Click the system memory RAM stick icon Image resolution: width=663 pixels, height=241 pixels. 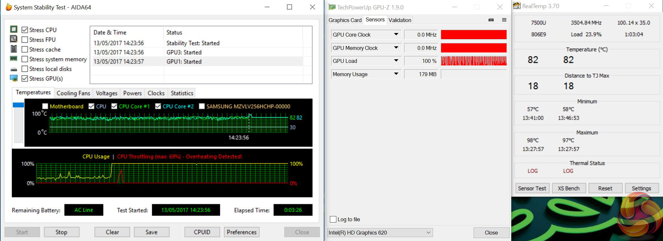[14, 59]
